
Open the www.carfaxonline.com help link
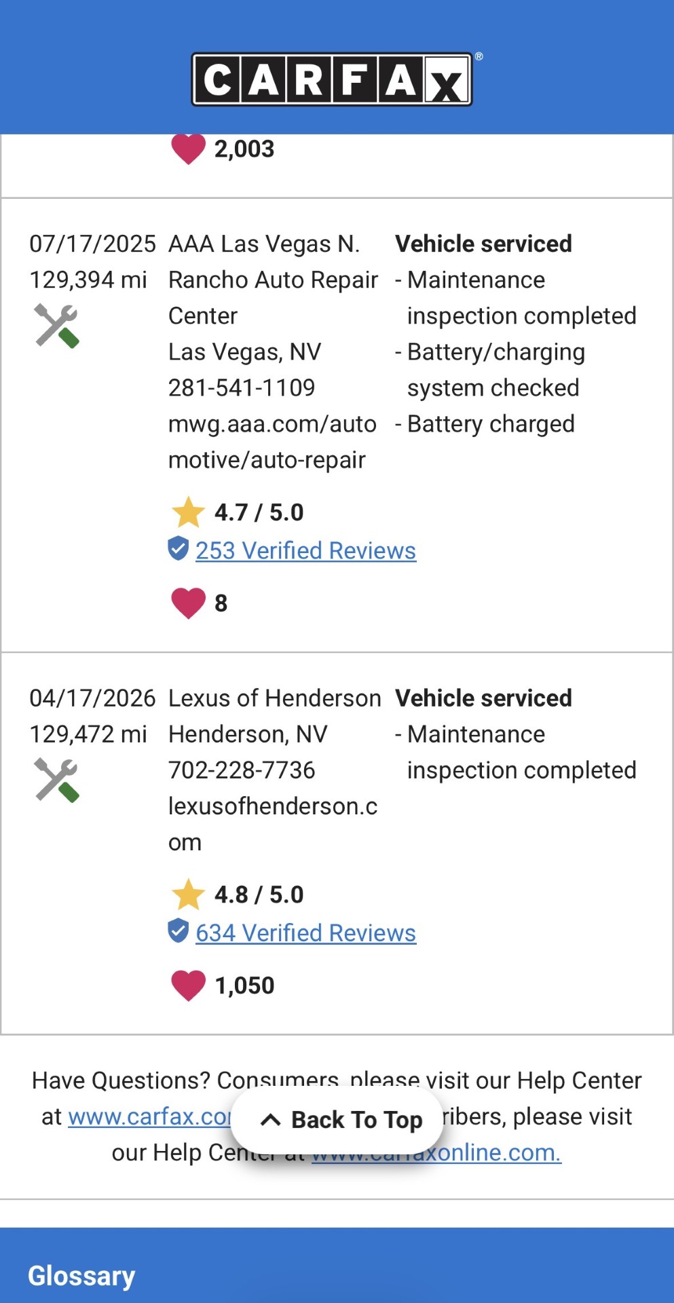436,1152
